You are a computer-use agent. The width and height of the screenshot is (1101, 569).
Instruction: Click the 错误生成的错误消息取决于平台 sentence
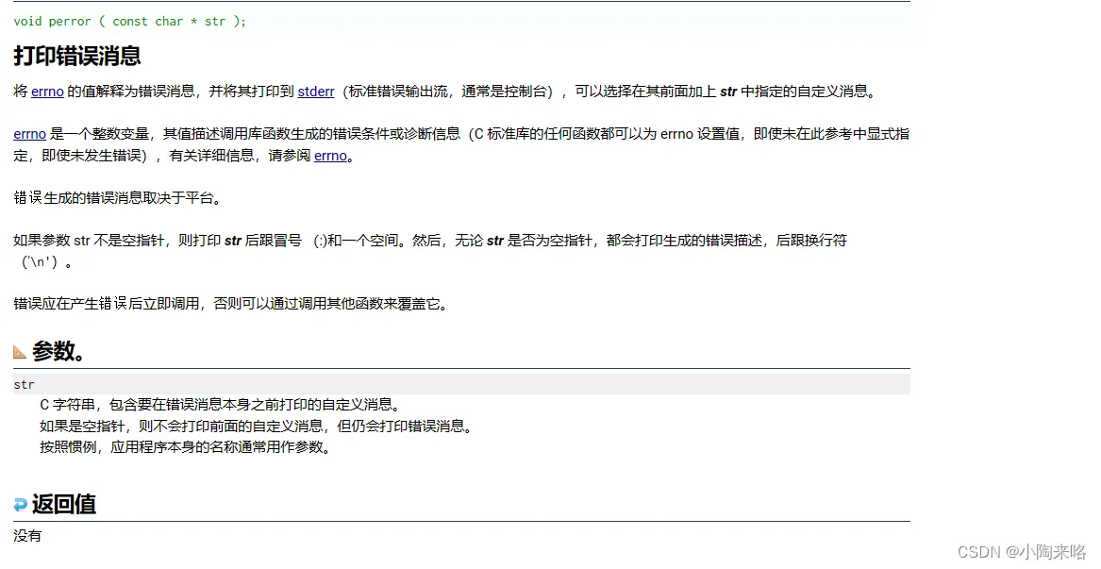[x=118, y=198]
